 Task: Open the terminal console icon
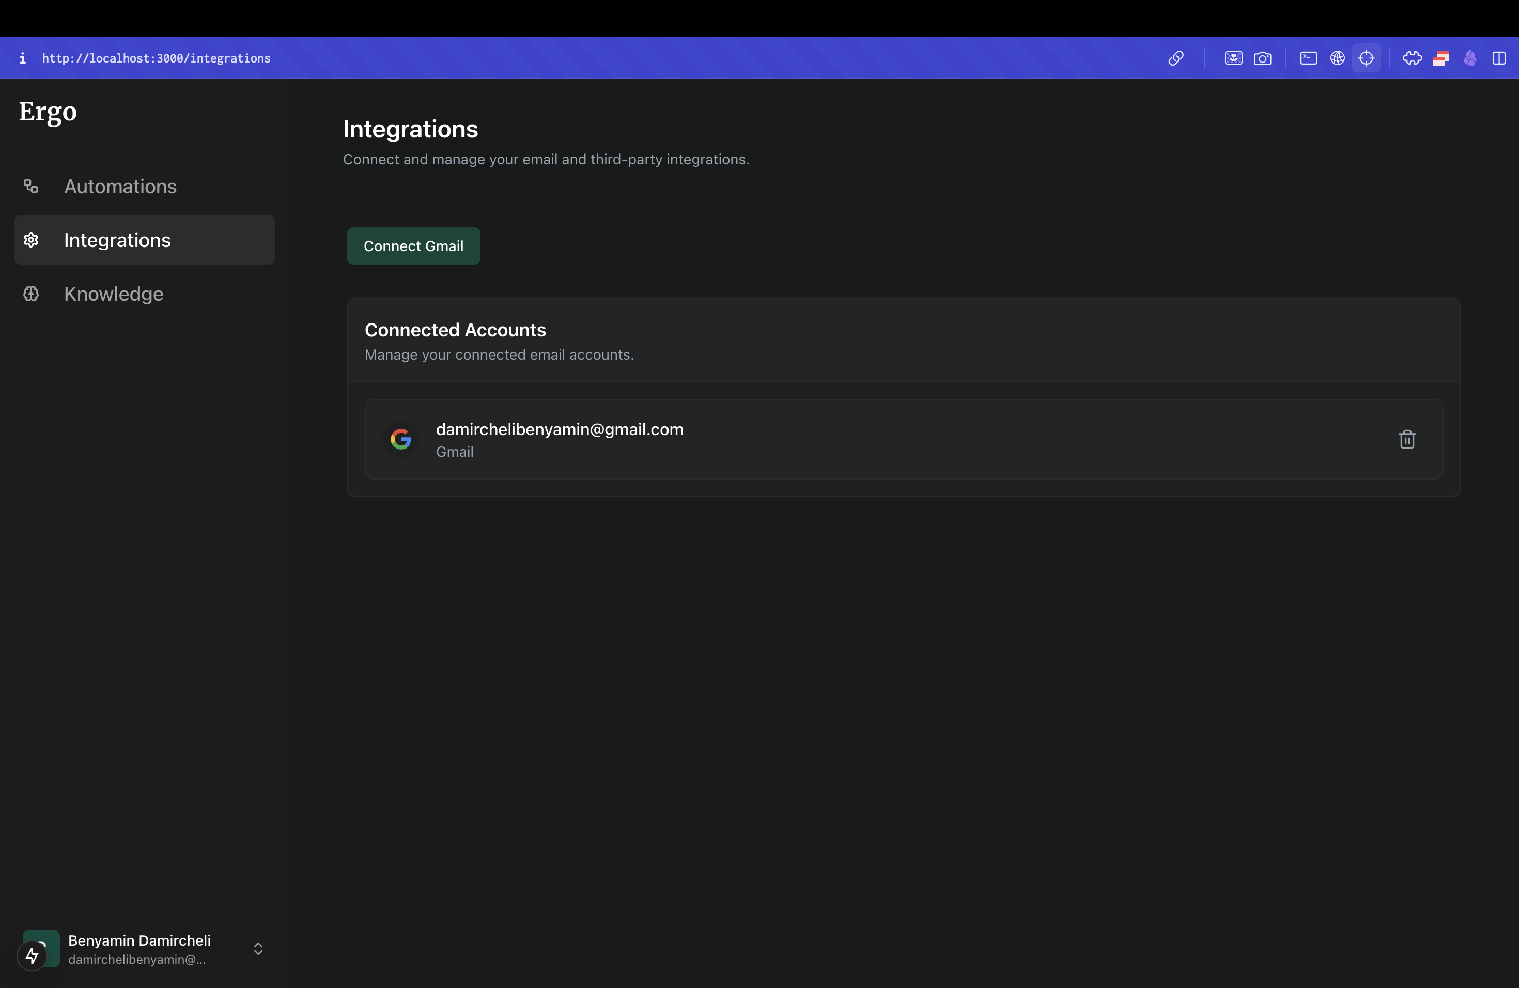coord(1308,58)
